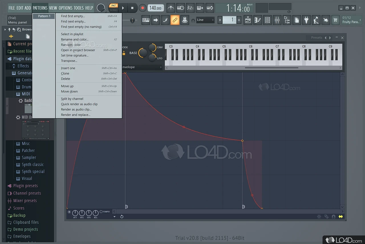The image size is (365, 244).
Task: Click the one-click audio recording bird icon
Action: (x=326, y=20)
